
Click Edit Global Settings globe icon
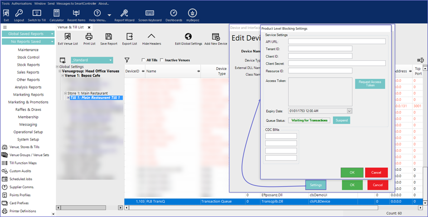click(x=188, y=37)
